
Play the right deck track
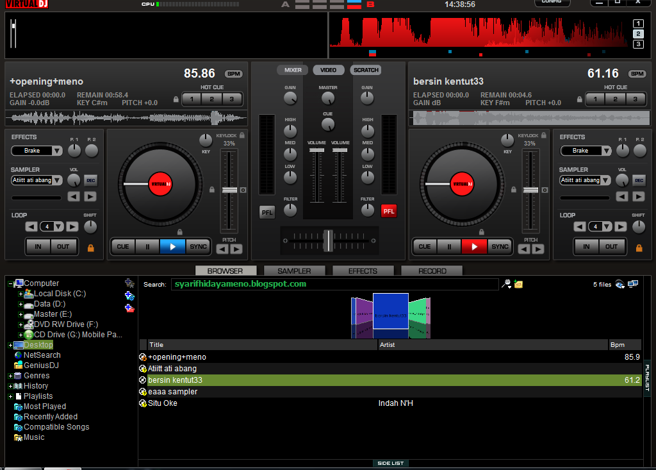point(474,247)
